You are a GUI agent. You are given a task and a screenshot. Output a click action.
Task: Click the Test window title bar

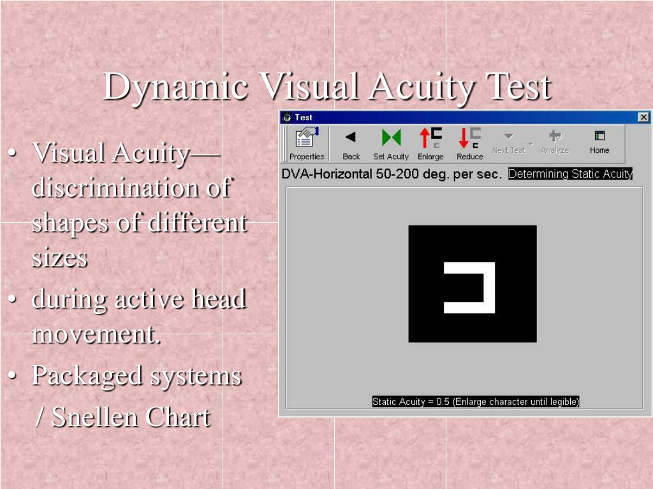click(465, 117)
